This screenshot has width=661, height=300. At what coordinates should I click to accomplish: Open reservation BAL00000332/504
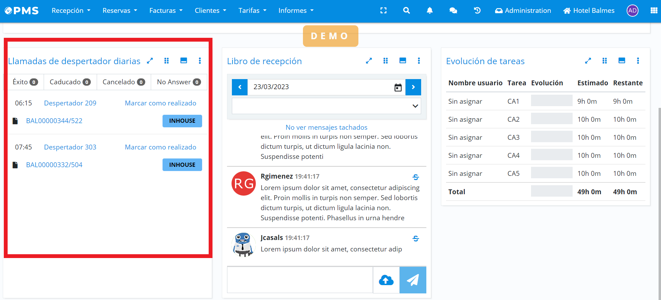(54, 165)
